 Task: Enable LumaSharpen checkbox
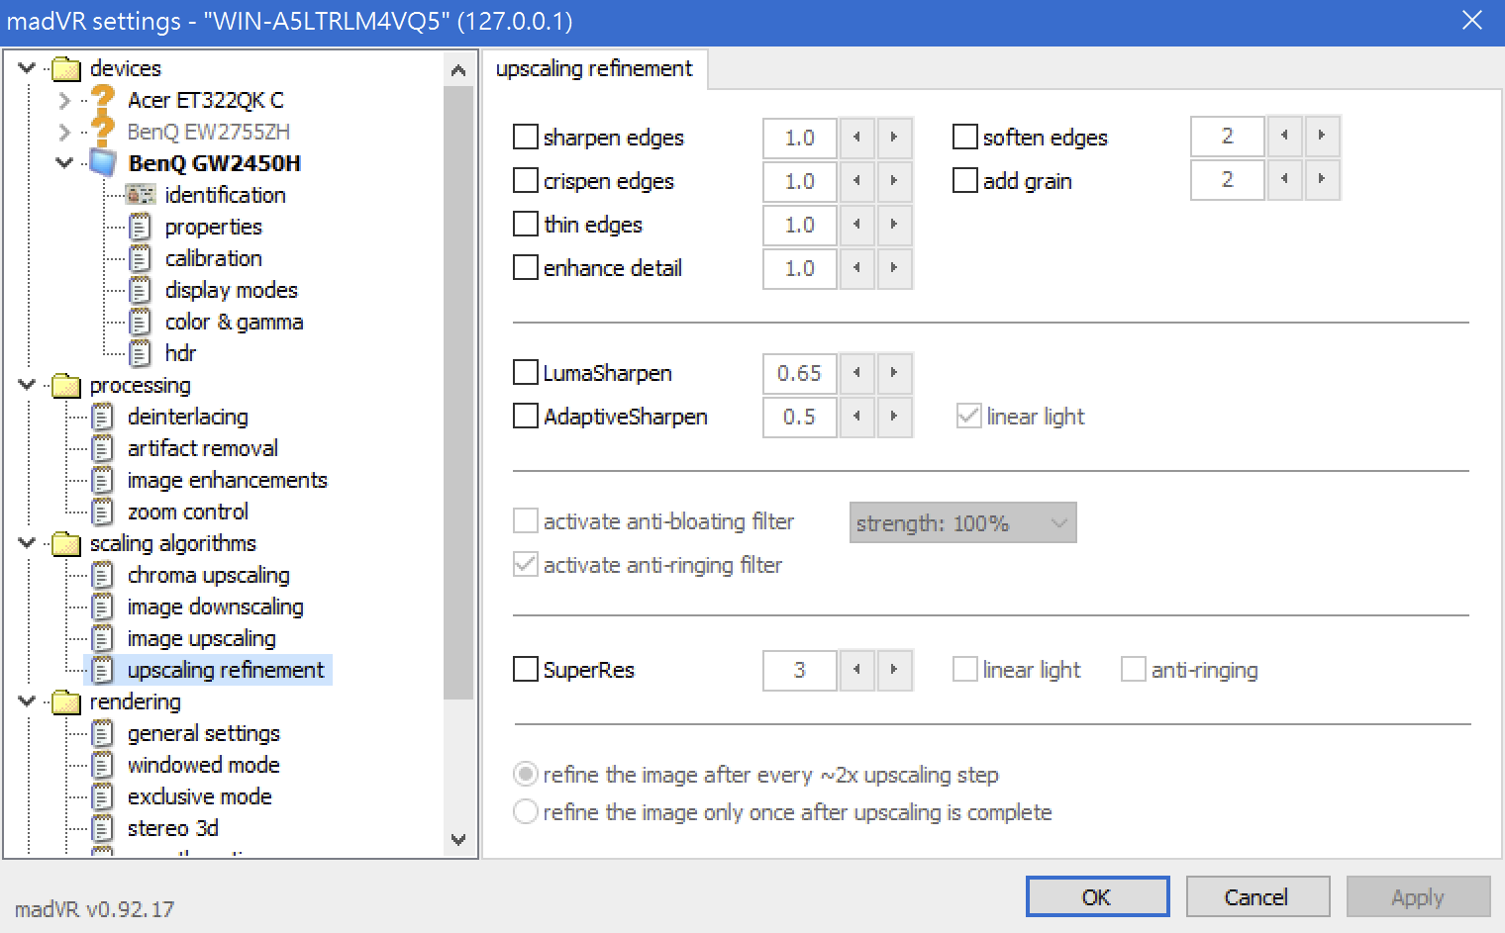[x=526, y=372]
